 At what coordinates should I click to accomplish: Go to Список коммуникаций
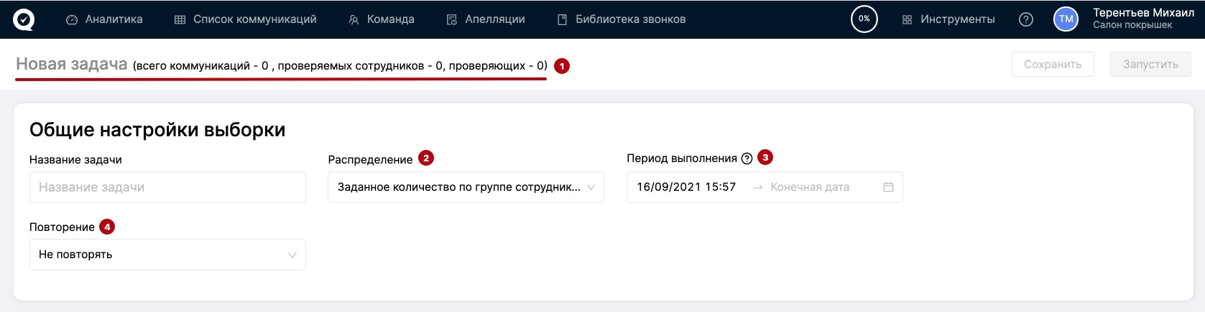246,19
